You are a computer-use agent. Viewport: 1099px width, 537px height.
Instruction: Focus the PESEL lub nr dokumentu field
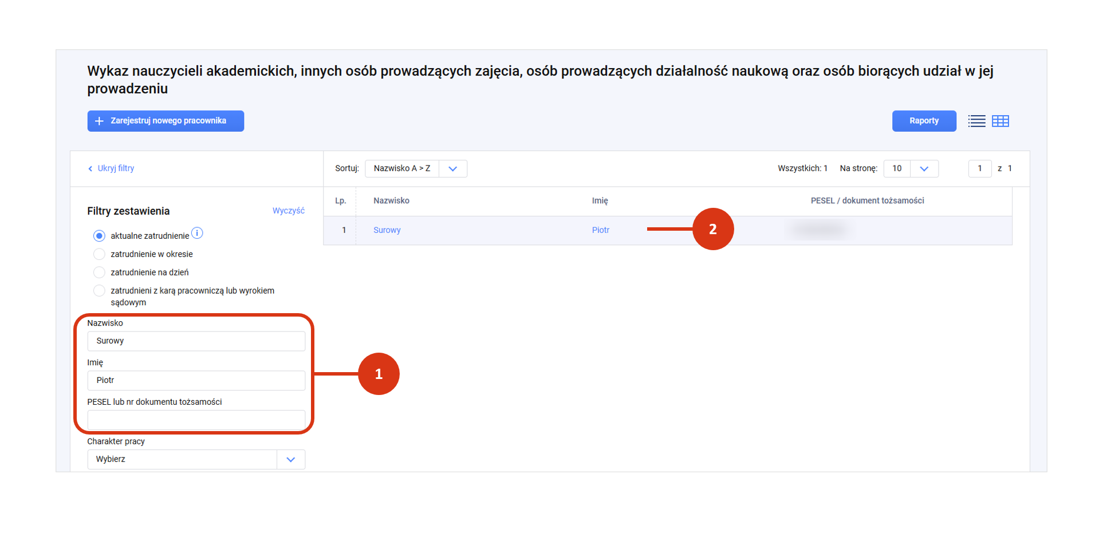pyautogui.click(x=196, y=420)
